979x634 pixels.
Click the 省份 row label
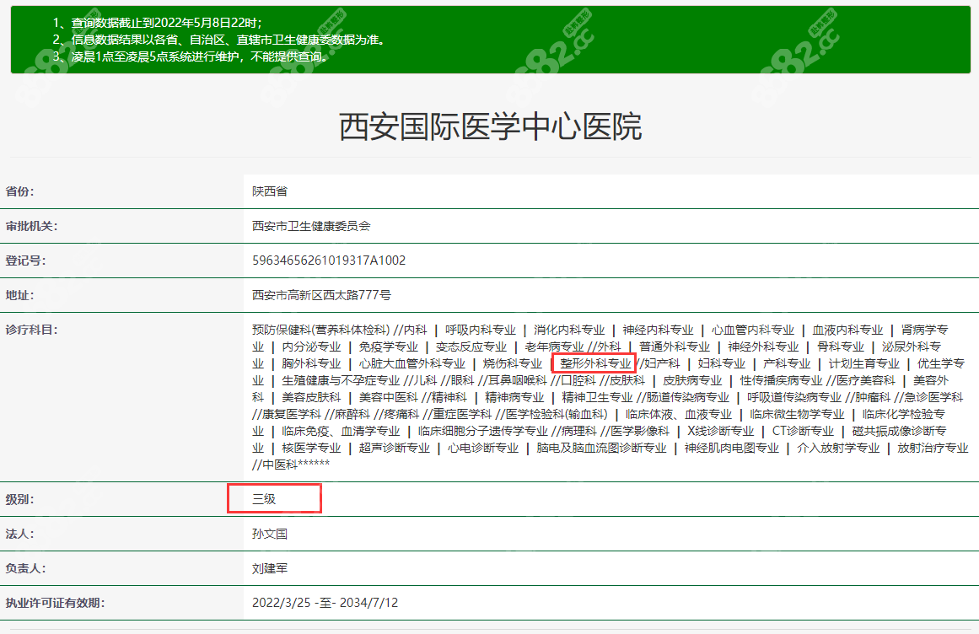20,191
